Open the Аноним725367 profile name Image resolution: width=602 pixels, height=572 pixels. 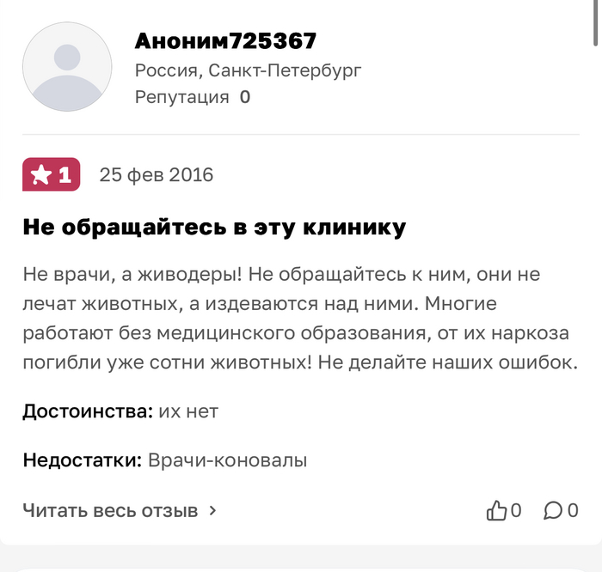pos(225,40)
